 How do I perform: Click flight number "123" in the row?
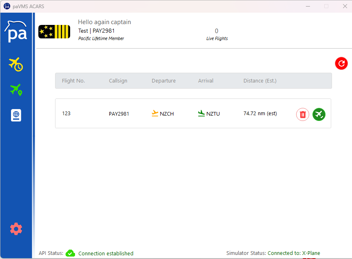click(x=66, y=113)
